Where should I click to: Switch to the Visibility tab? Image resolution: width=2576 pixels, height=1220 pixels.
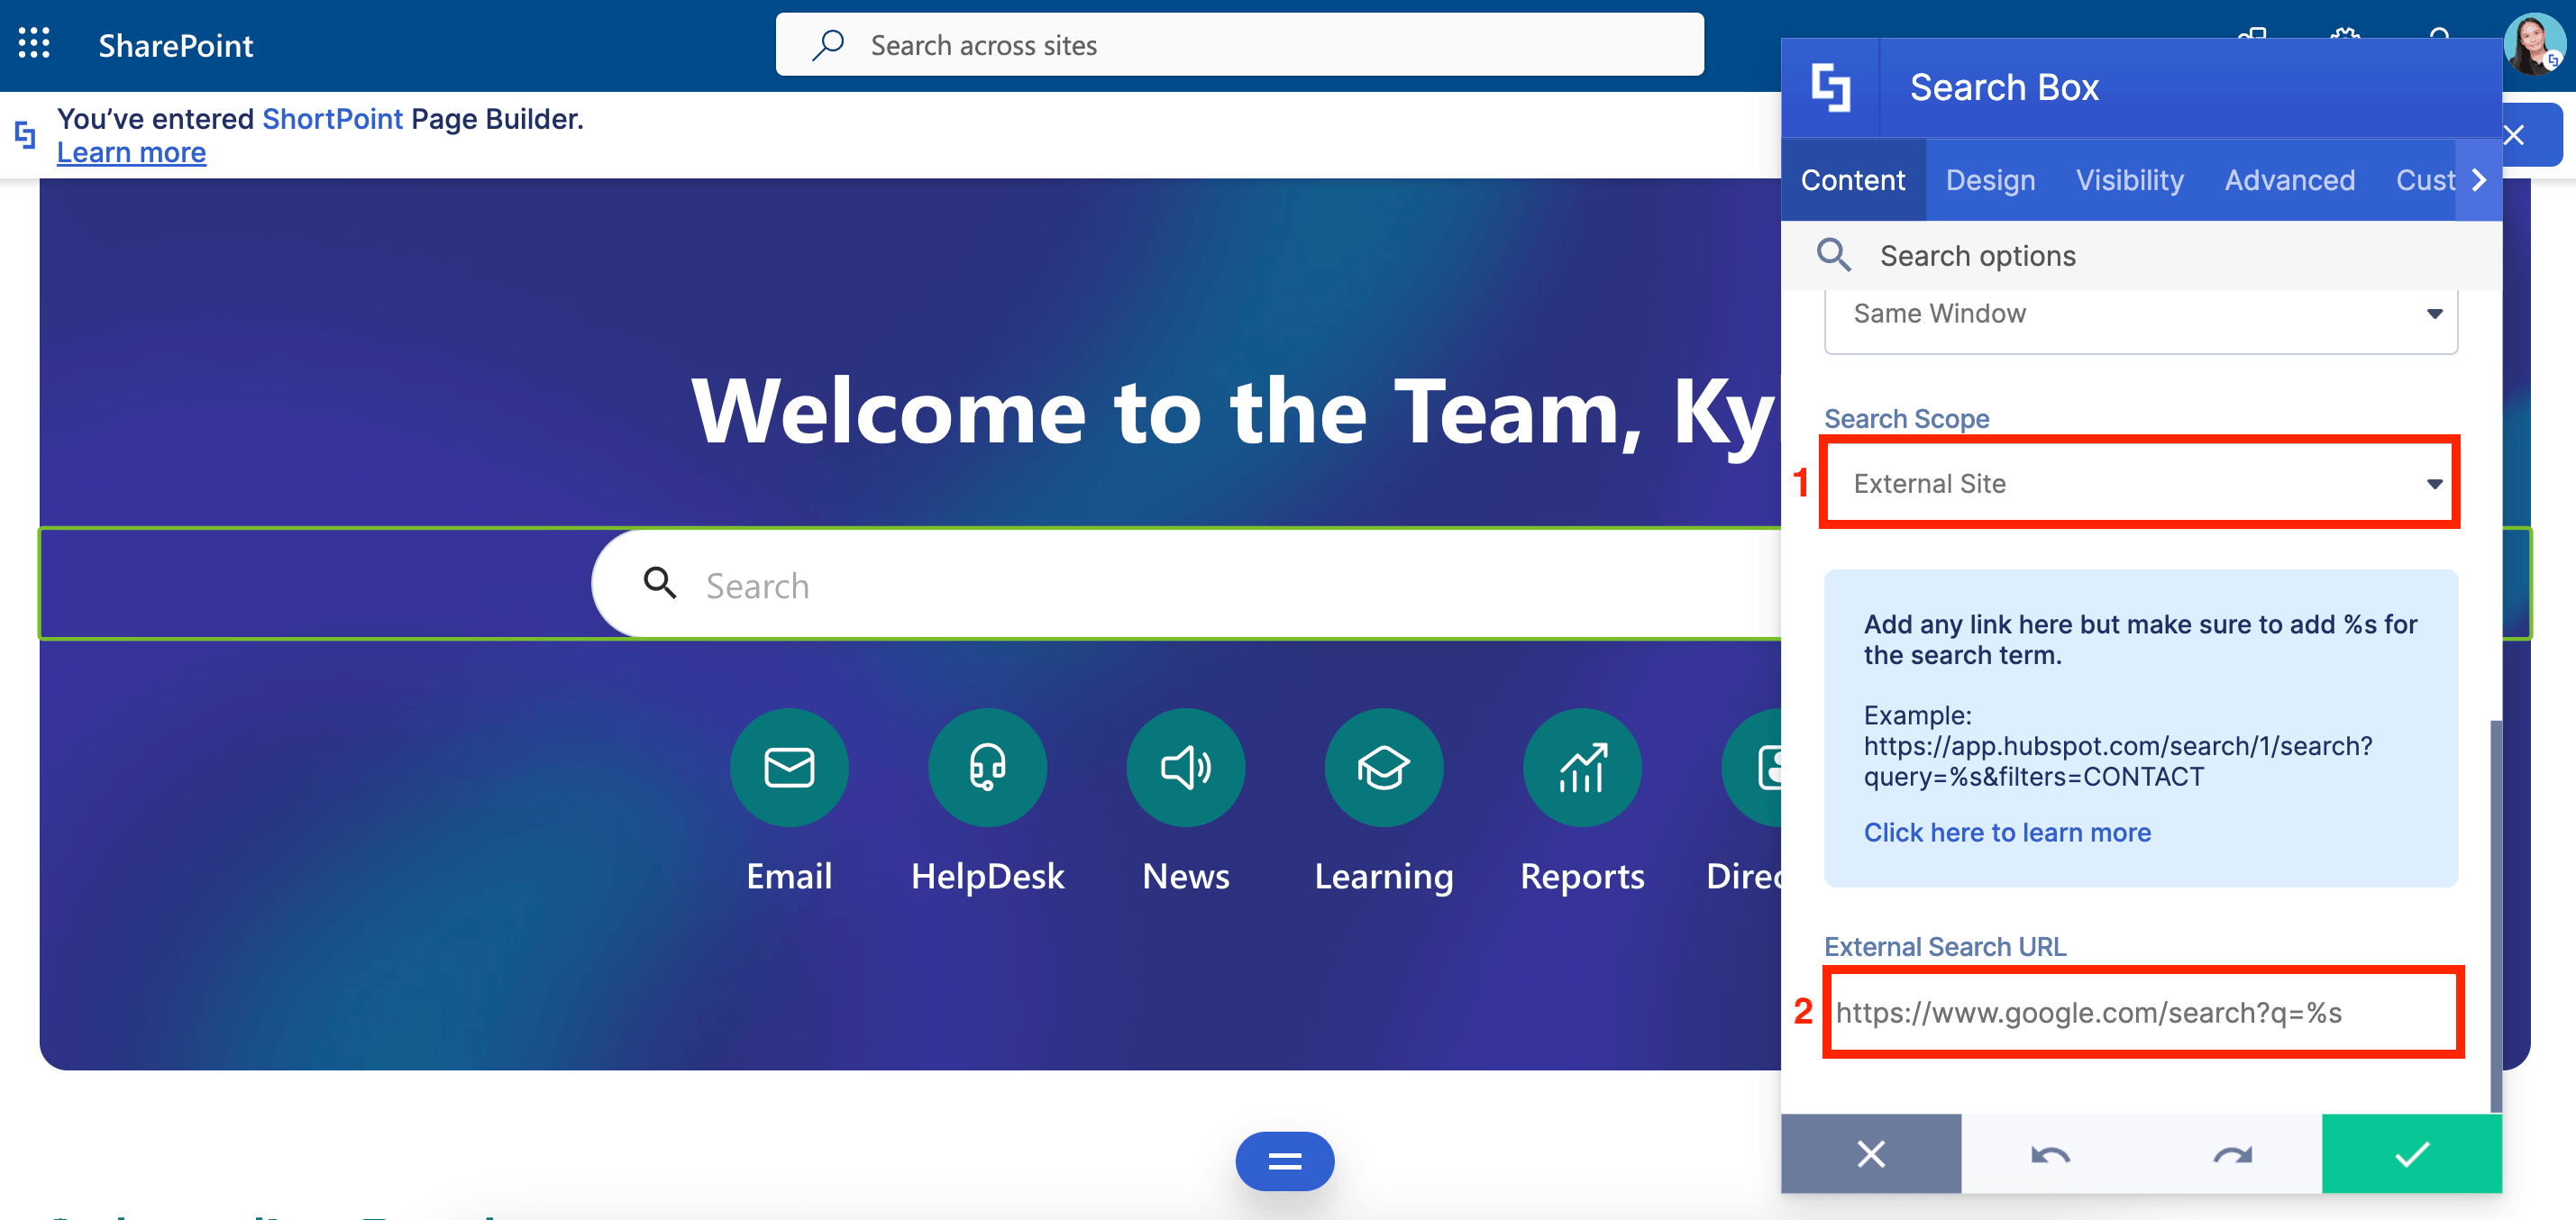click(x=2129, y=180)
